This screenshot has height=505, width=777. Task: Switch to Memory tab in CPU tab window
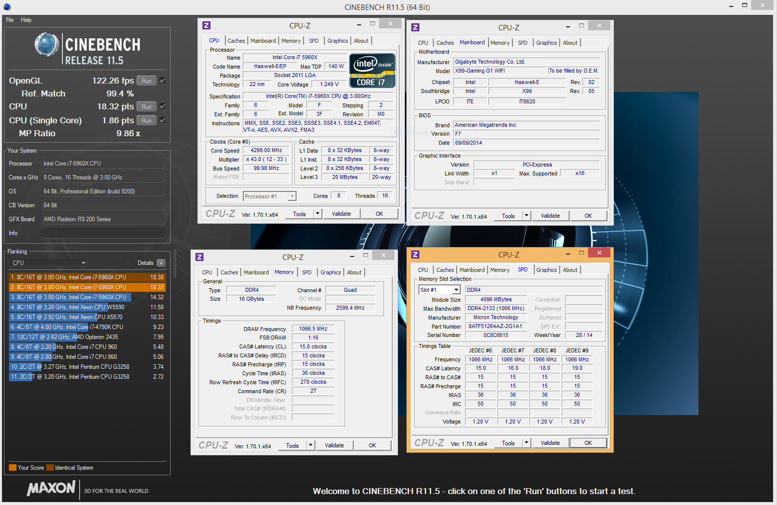[291, 41]
